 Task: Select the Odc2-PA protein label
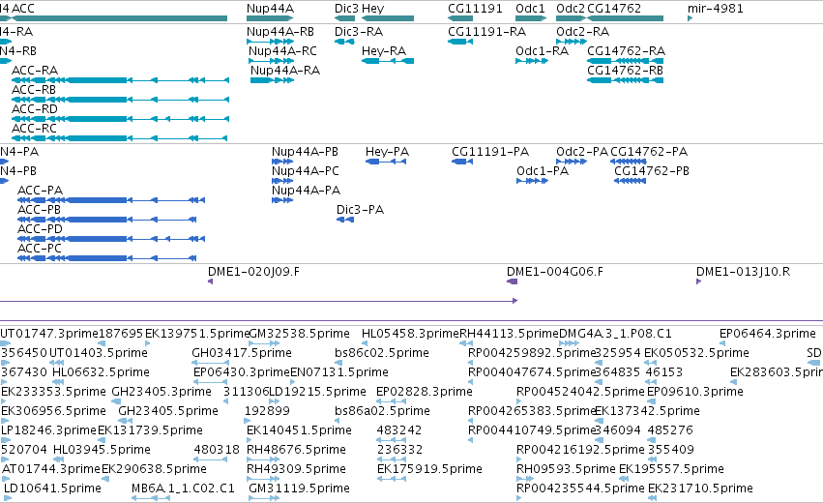click(582, 152)
